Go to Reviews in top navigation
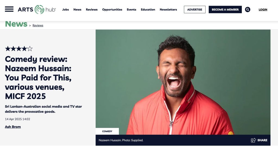278x152 pixels. pyautogui.click(x=92, y=9)
